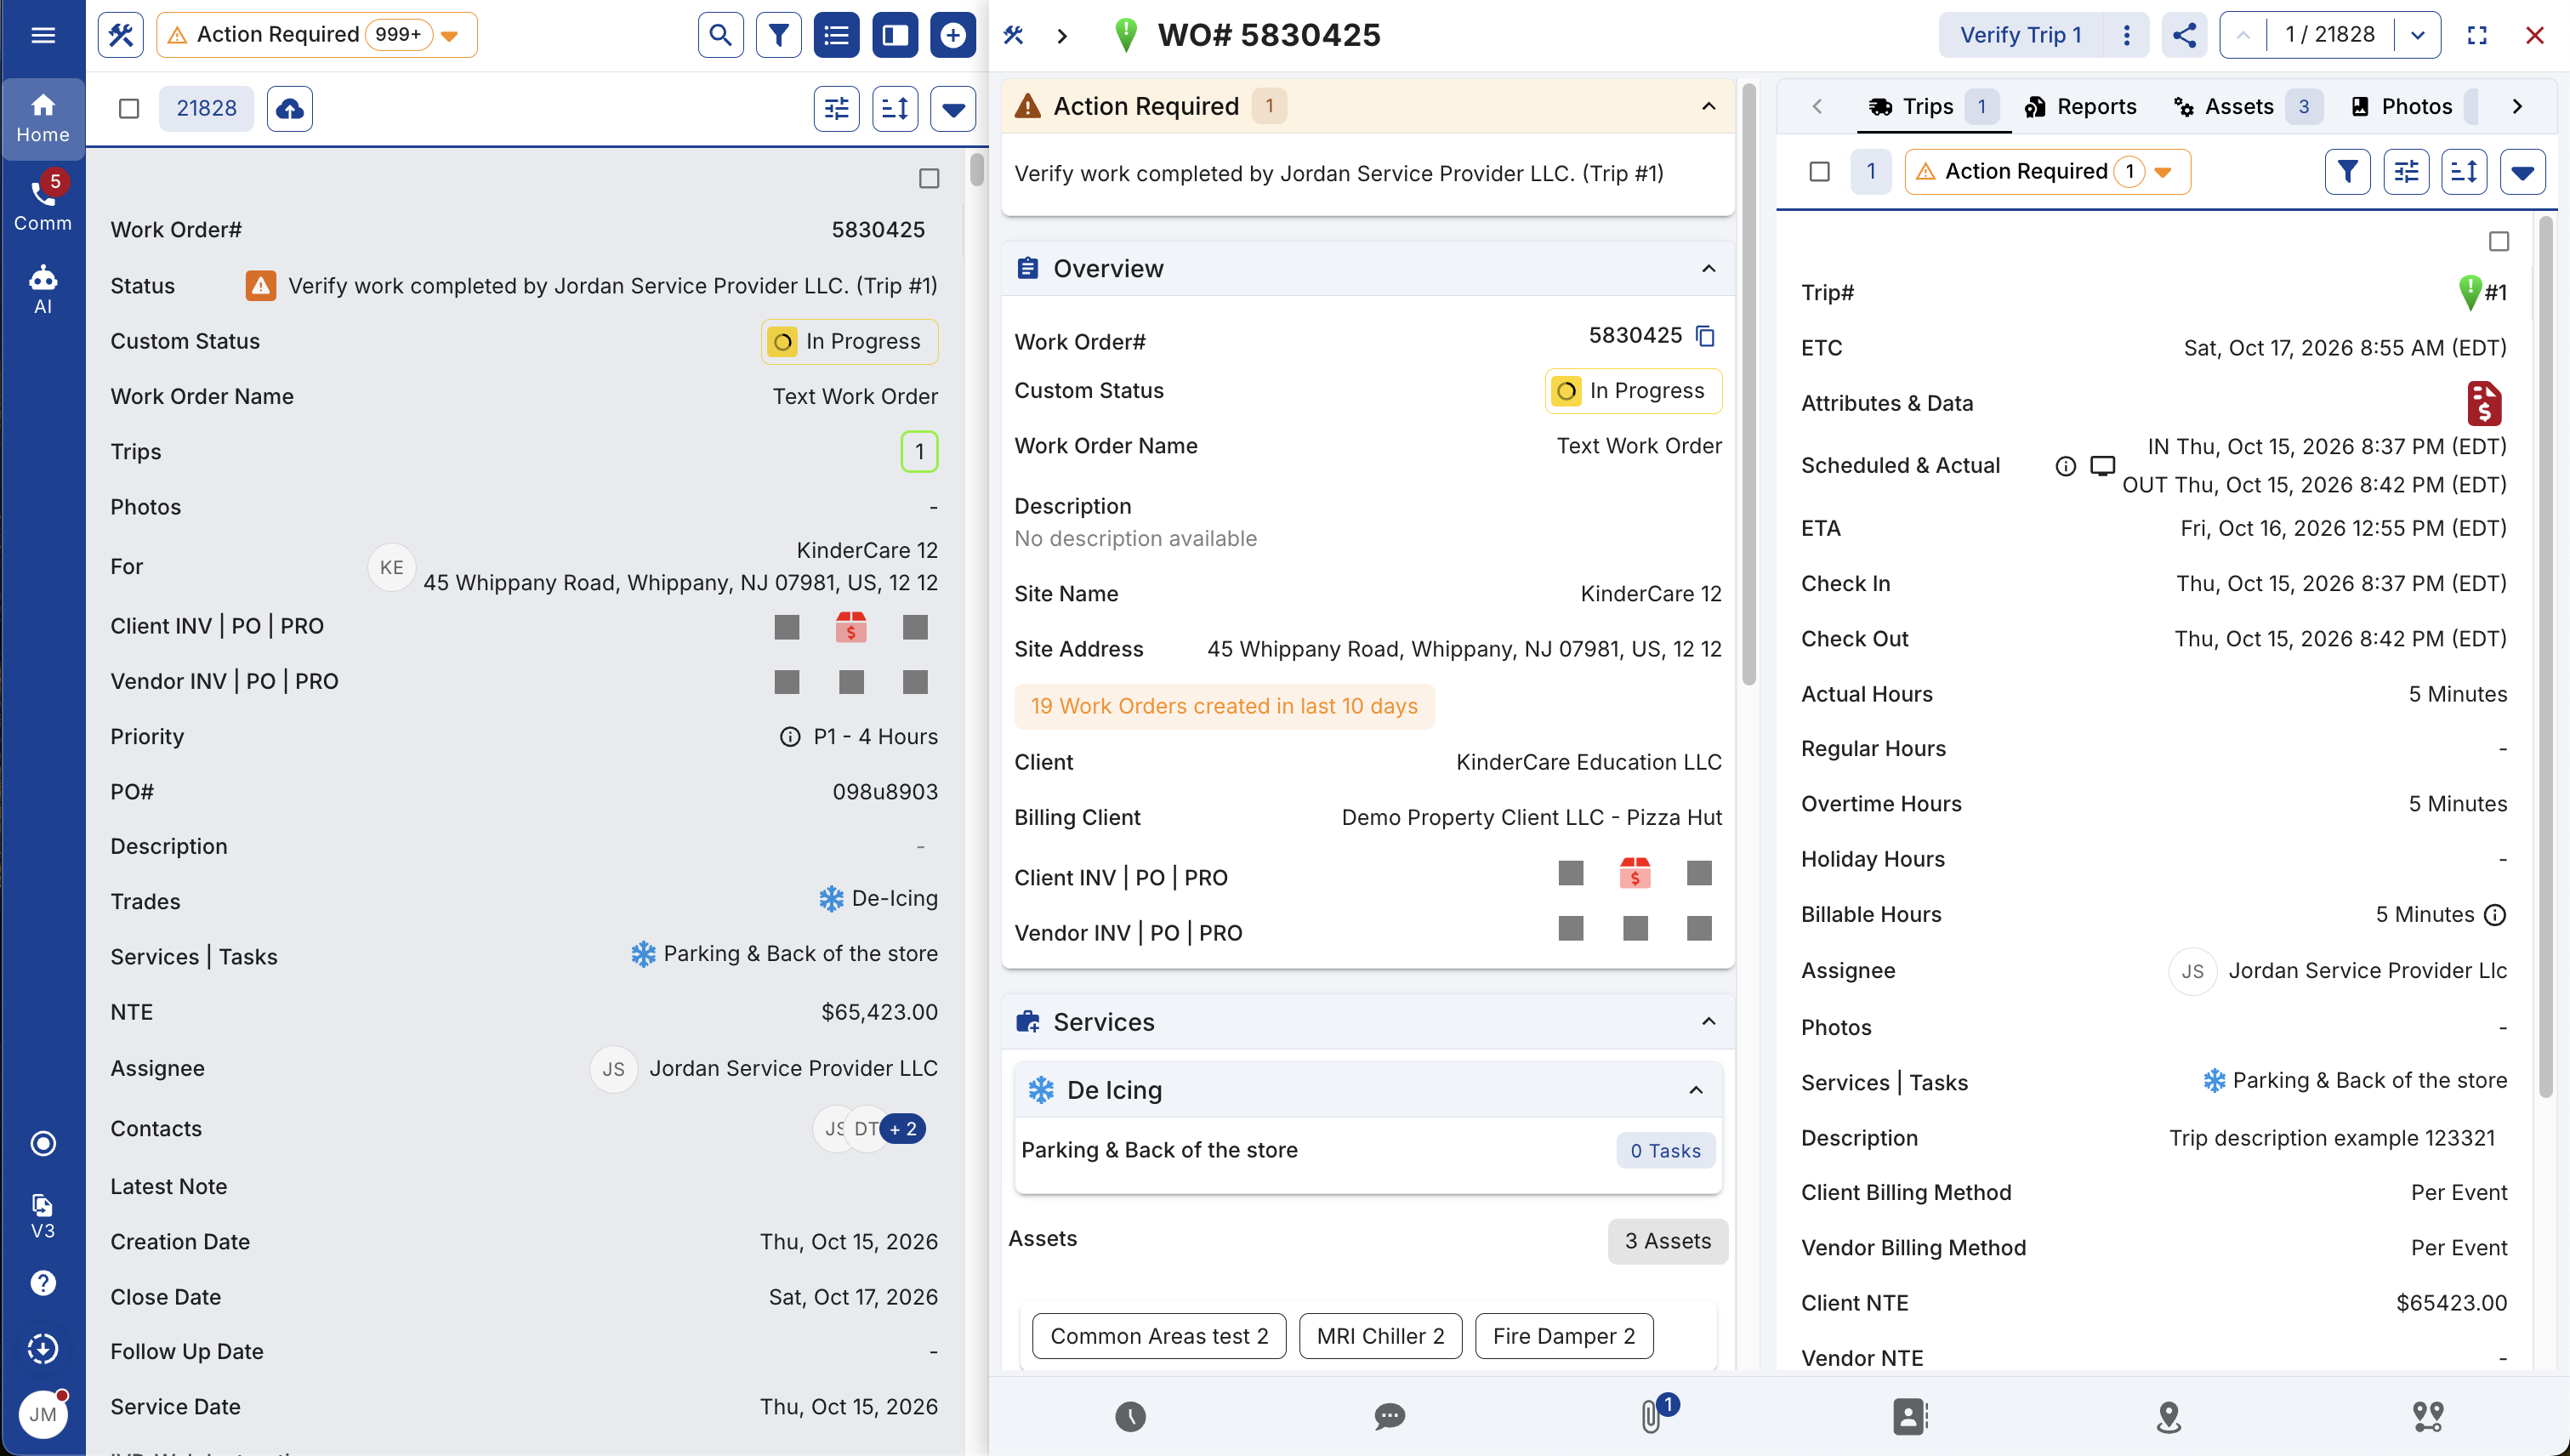
Task: Open the work order list filter
Action: pyautogui.click(x=778, y=36)
